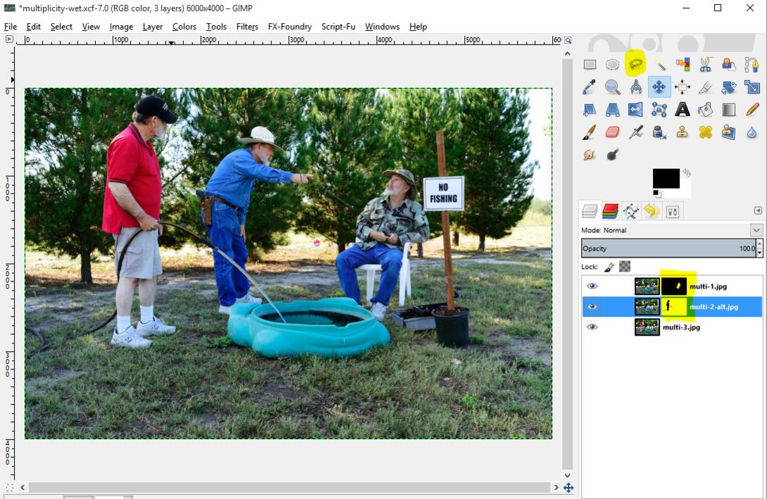
Task: Open the dock tab configuration menu arrow
Action: [x=758, y=210]
